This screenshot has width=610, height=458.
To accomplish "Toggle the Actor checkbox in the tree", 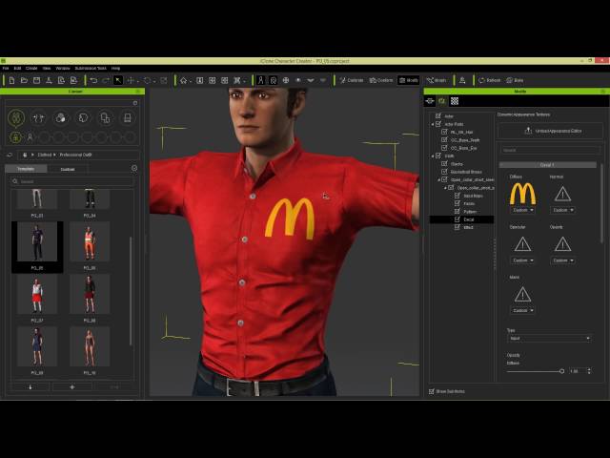I will click(x=438, y=115).
